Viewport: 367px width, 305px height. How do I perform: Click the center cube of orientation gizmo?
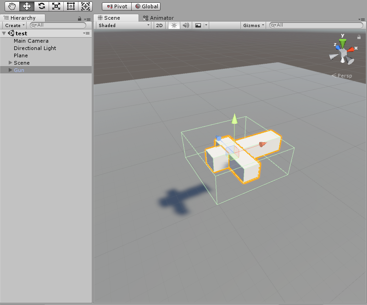343,53
